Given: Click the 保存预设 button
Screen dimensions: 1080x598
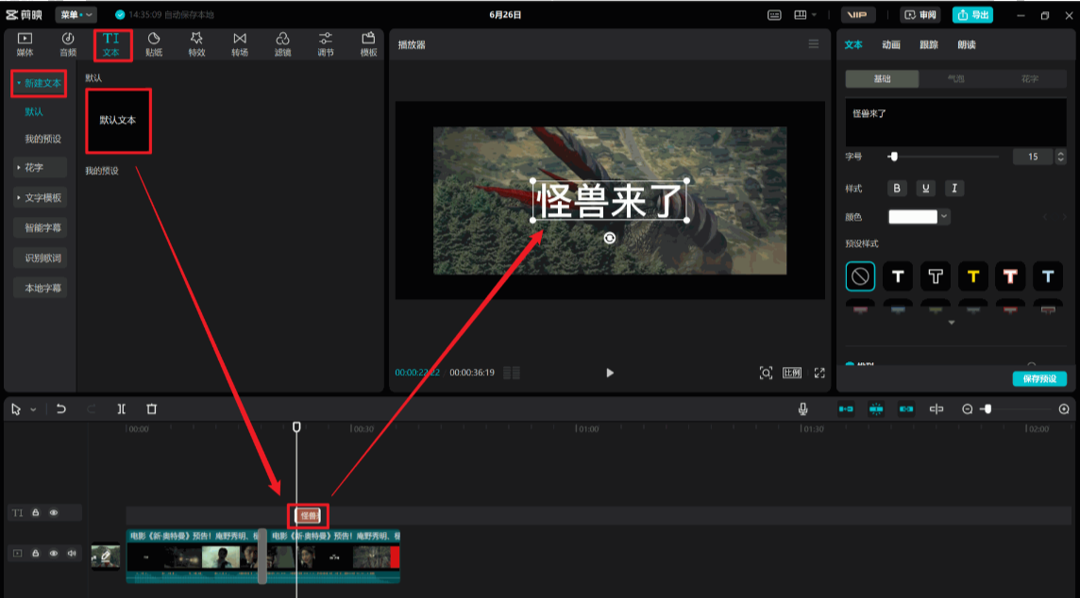Looking at the screenshot, I should point(1039,379).
